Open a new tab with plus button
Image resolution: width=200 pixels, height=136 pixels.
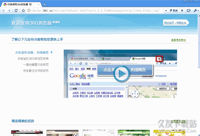pyautogui.click(x=45, y=5)
